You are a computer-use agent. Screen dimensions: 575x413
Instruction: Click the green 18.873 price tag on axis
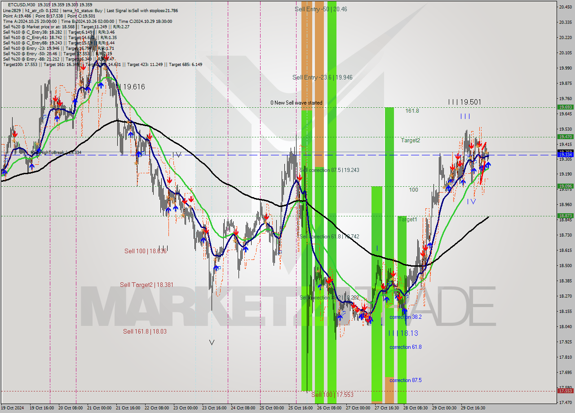click(x=565, y=215)
